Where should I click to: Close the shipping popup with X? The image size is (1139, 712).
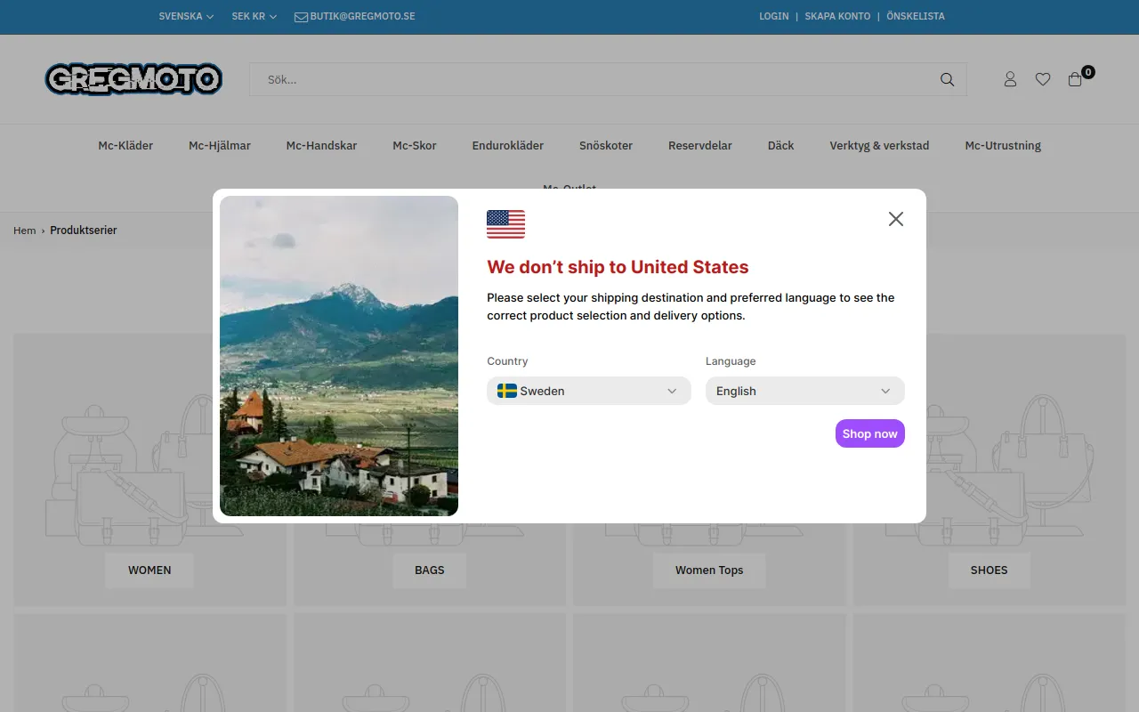click(x=896, y=219)
